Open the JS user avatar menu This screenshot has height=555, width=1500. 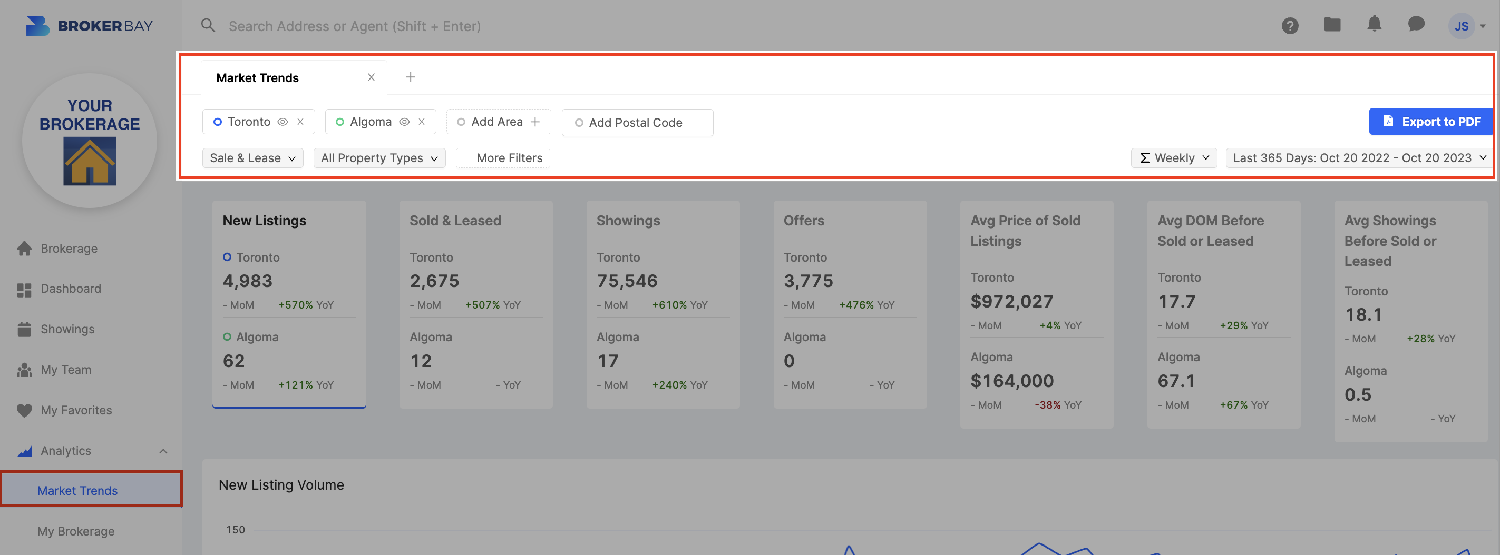(x=1467, y=26)
